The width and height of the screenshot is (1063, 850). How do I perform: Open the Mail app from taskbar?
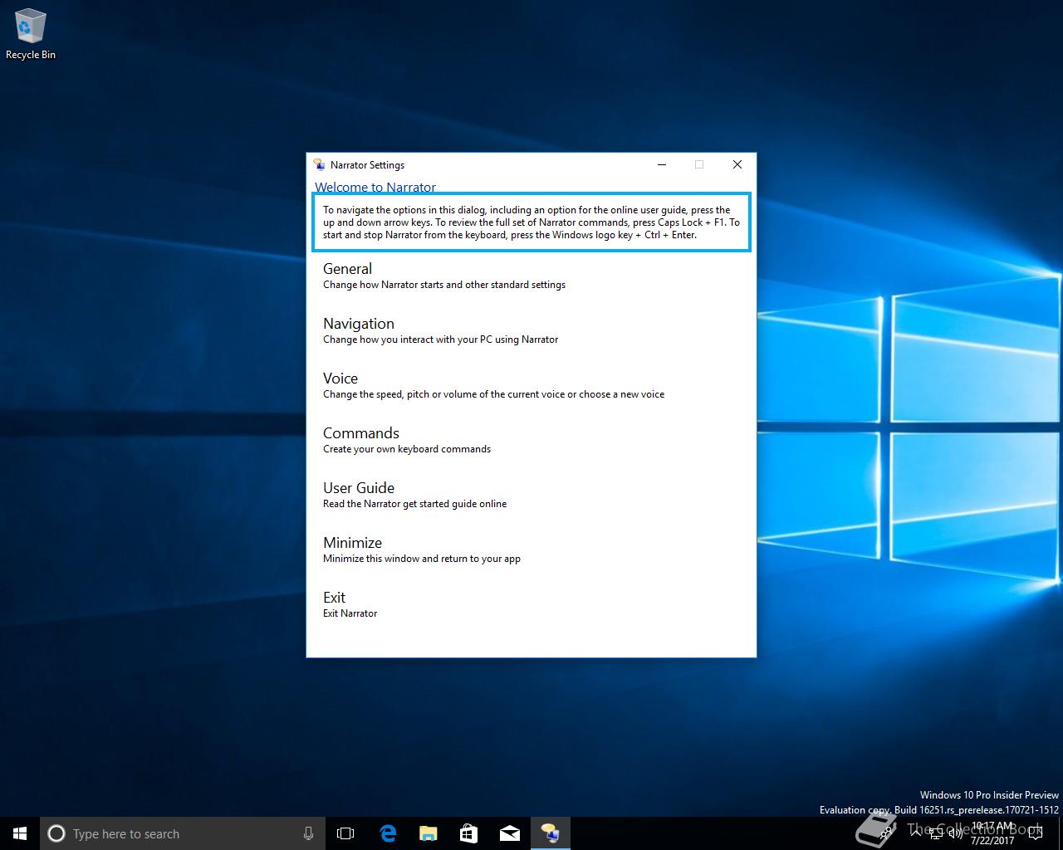[x=509, y=833]
